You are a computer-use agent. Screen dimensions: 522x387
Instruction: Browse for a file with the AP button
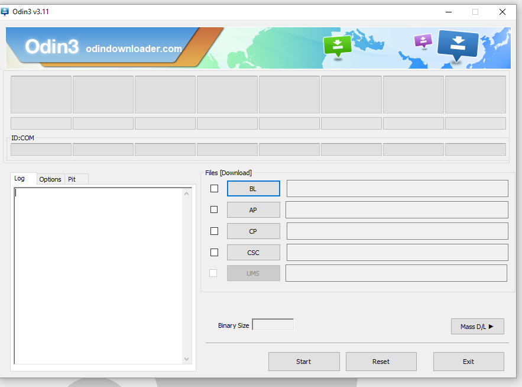[x=253, y=210]
